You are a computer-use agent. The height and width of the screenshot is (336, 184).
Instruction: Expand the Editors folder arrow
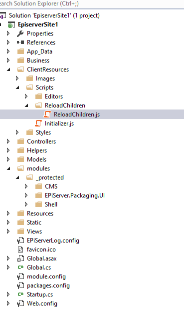pos(26,96)
